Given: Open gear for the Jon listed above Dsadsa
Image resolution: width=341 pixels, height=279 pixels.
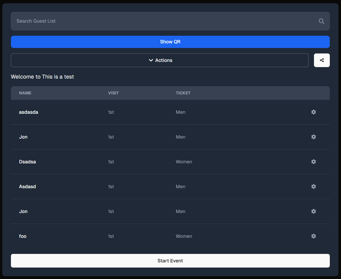Looking at the screenshot, I should click(314, 137).
